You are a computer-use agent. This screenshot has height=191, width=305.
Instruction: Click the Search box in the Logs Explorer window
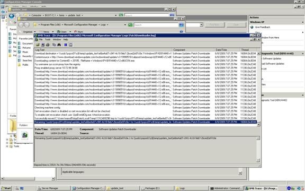pos(156,25)
